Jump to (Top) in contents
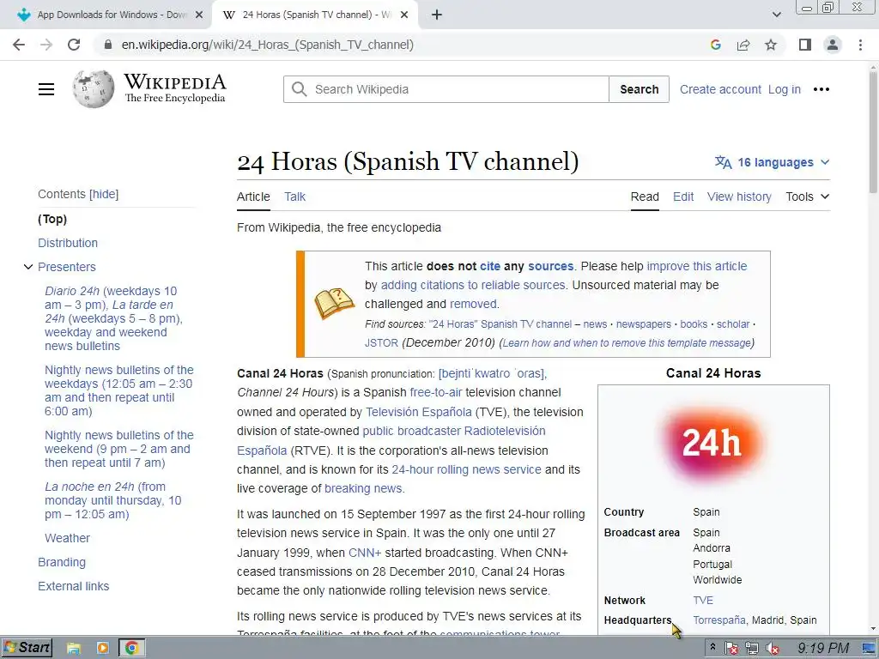This screenshot has width=879, height=659. click(x=52, y=219)
